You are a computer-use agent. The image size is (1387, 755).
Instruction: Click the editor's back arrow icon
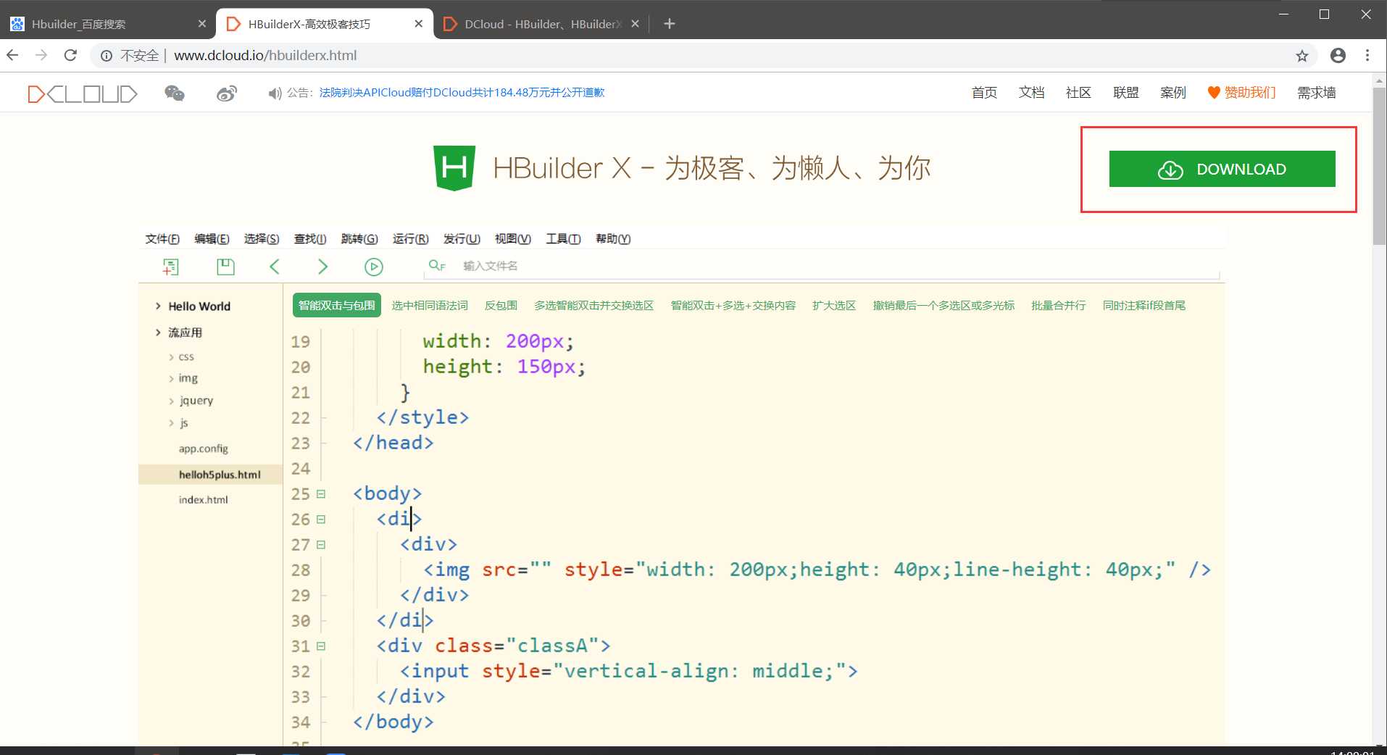275,267
